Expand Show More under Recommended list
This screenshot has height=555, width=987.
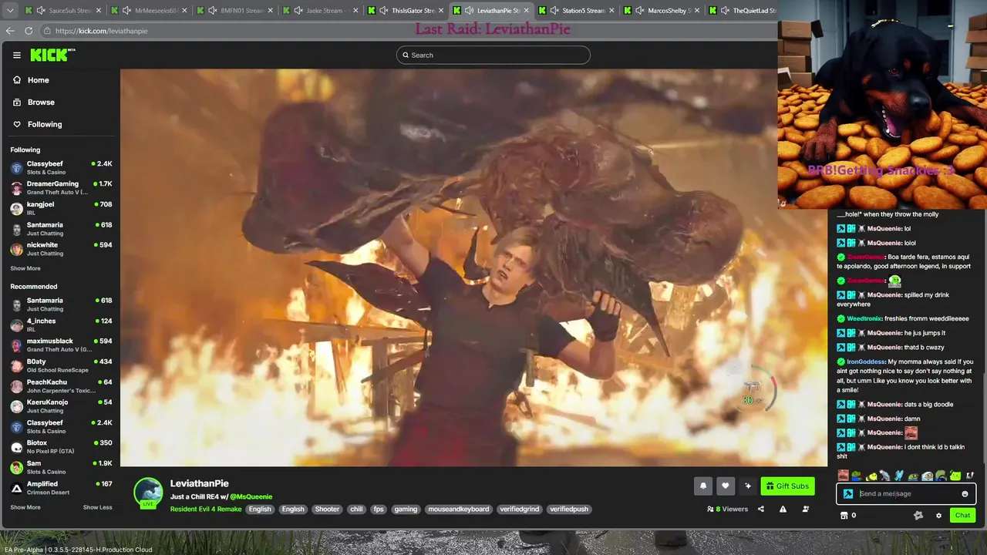point(25,507)
